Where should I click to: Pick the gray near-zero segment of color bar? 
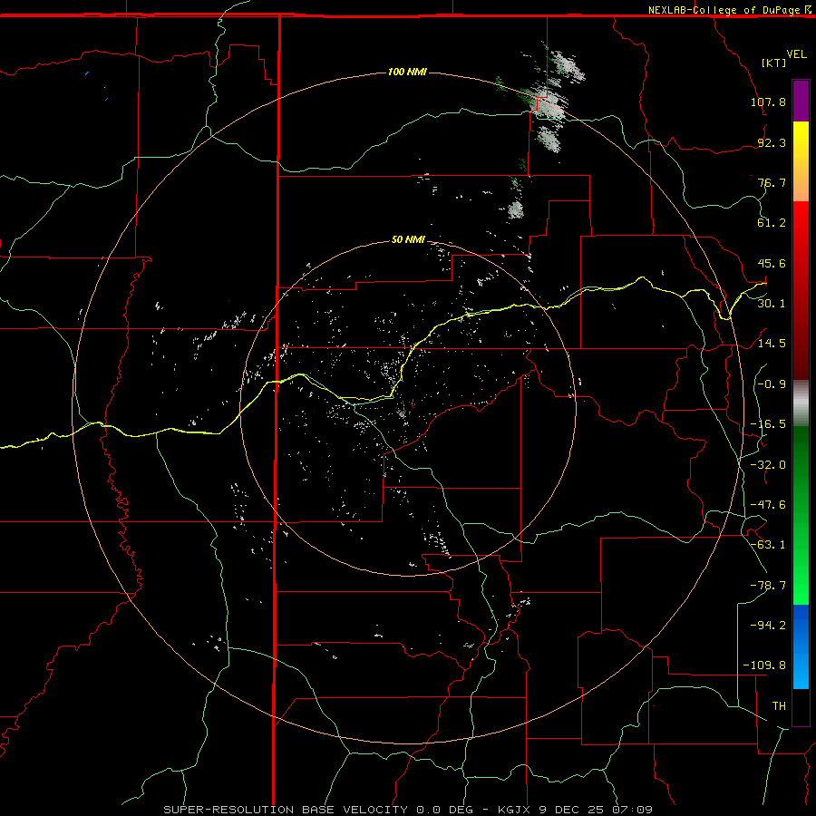point(801,403)
